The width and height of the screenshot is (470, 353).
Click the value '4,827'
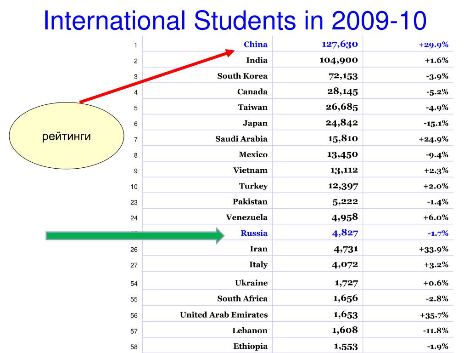click(x=345, y=233)
